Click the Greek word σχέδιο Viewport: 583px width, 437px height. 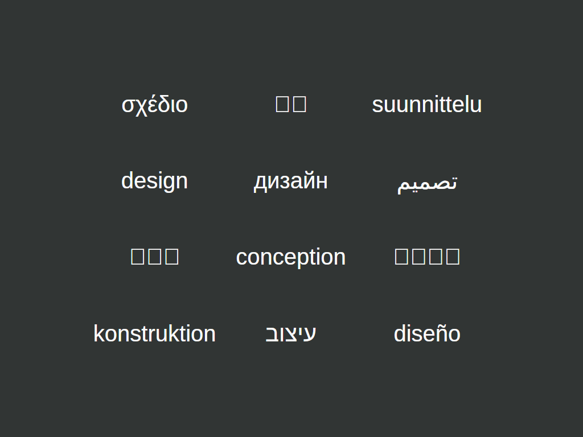coord(154,105)
